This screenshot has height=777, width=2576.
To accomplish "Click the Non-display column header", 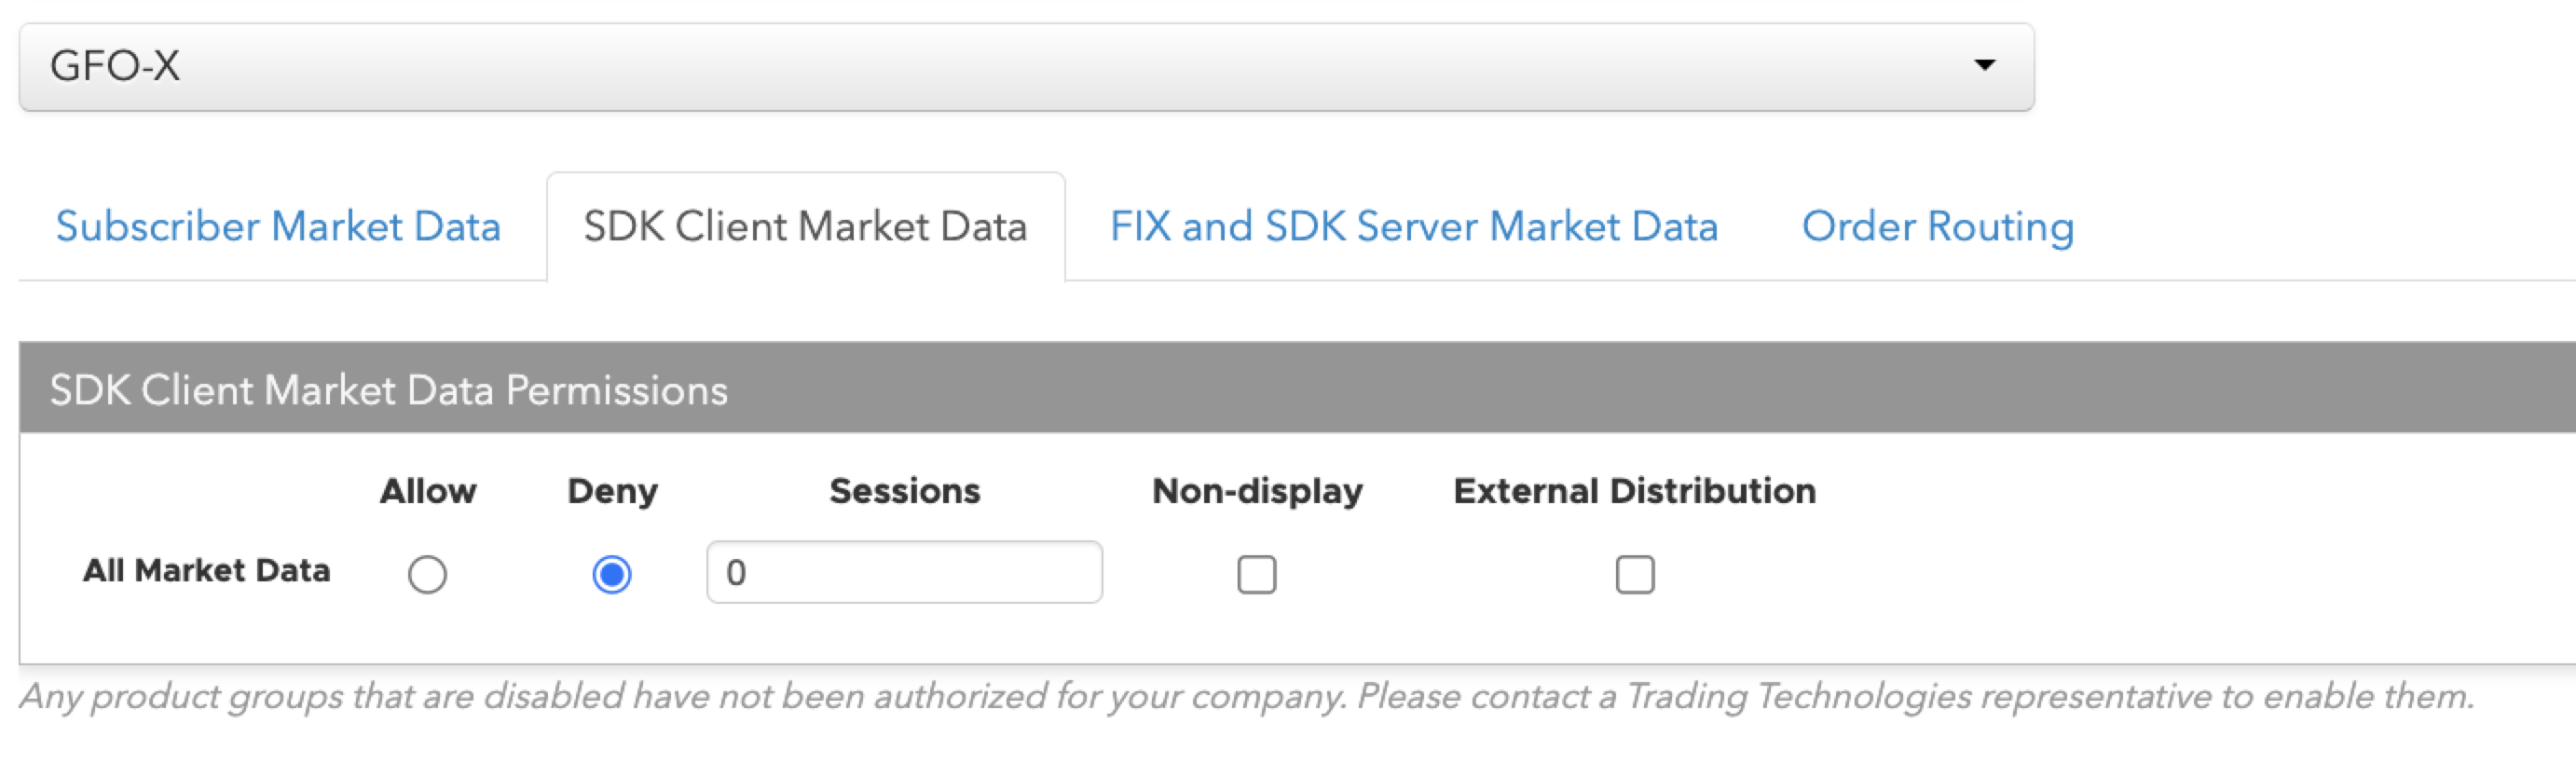I will [1257, 491].
